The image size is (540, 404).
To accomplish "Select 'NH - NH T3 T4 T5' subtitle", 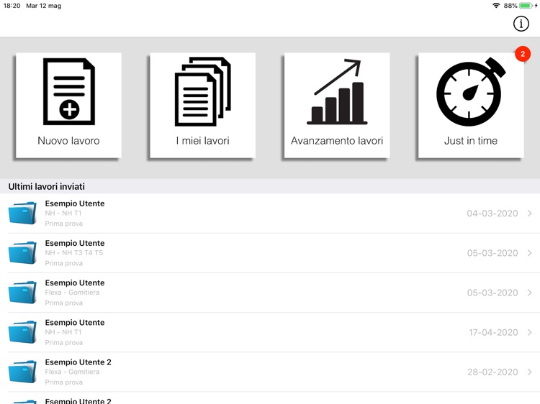I will (x=73, y=253).
